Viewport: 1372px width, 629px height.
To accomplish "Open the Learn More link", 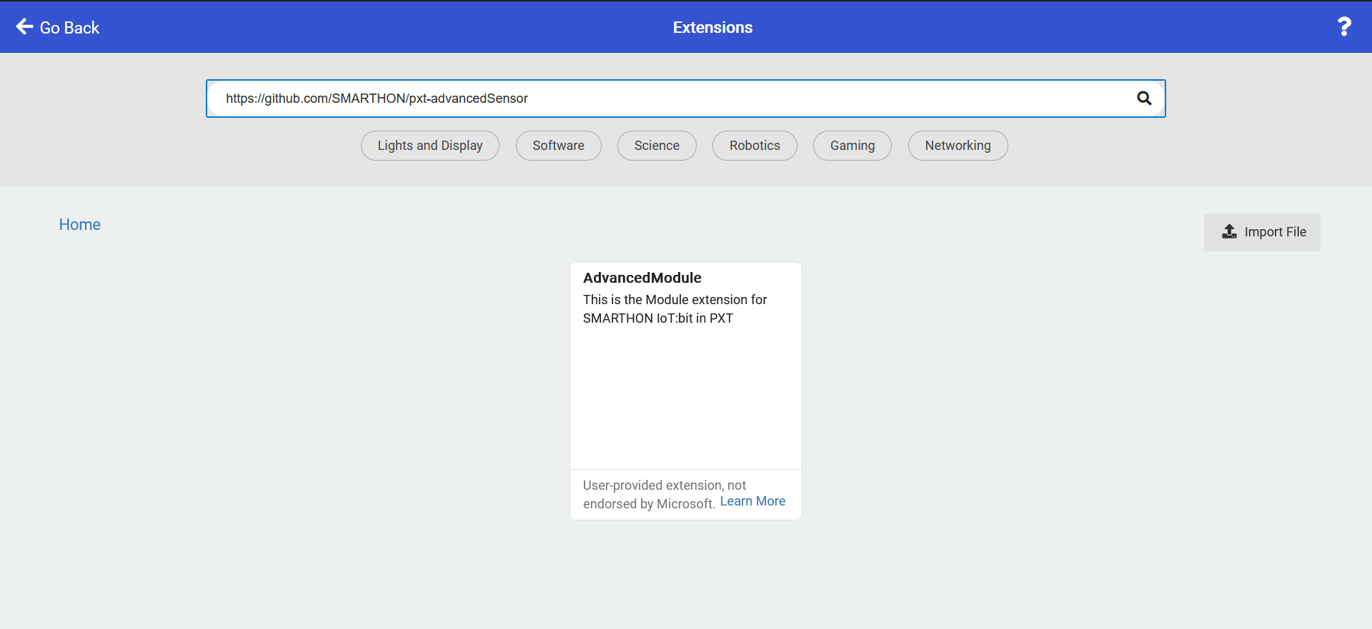I will (x=752, y=501).
